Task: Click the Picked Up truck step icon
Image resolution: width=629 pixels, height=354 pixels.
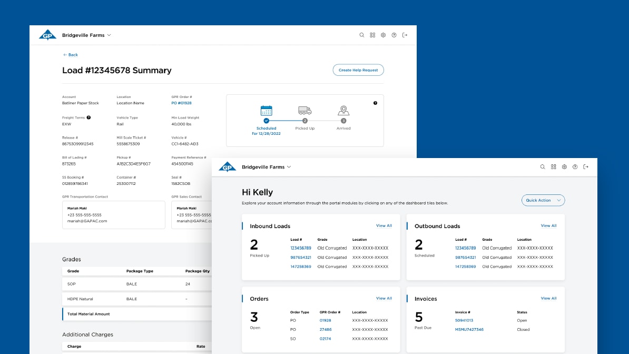Action: coord(305,111)
